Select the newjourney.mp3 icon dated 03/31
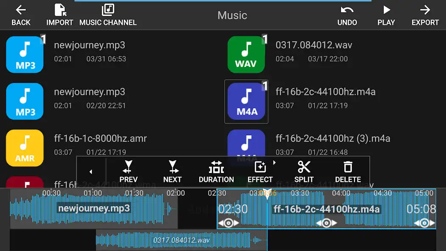The image size is (446, 251). pyautogui.click(x=25, y=54)
